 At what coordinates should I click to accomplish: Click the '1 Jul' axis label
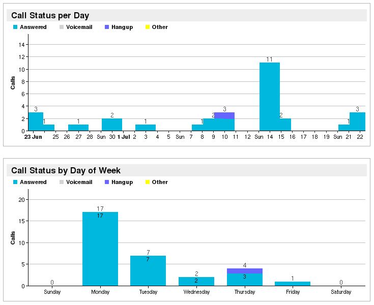click(x=124, y=137)
